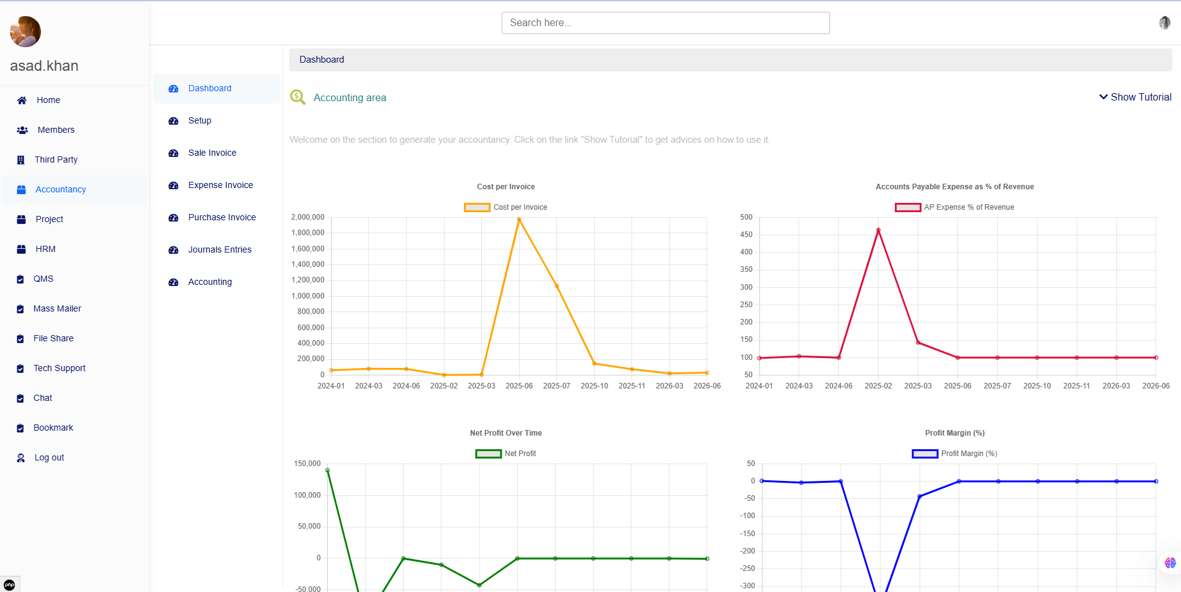Click the Purchase Invoice gauge icon

pos(173,218)
